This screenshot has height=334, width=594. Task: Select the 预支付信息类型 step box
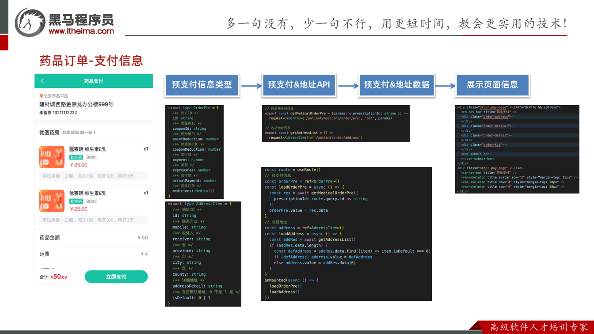[202, 85]
